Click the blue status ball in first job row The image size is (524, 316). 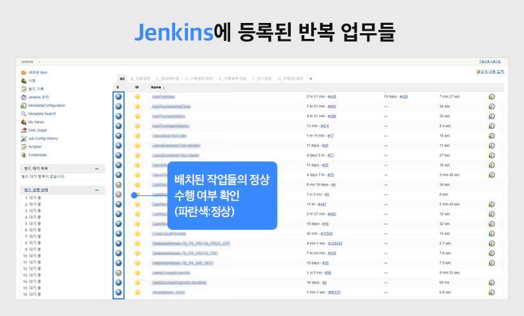click(x=118, y=97)
